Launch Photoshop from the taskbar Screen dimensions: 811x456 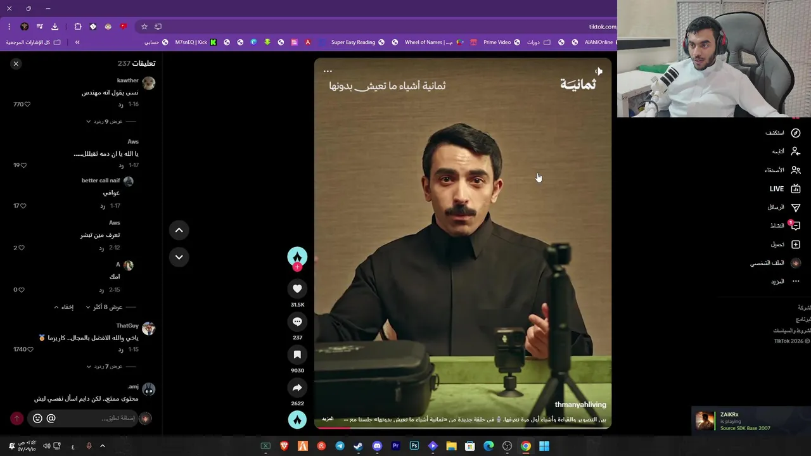pyautogui.click(x=414, y=446)
